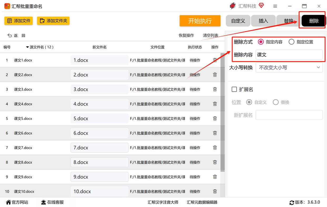
Task: Open the hamburger menu in title bar
Action: point(275,6)
